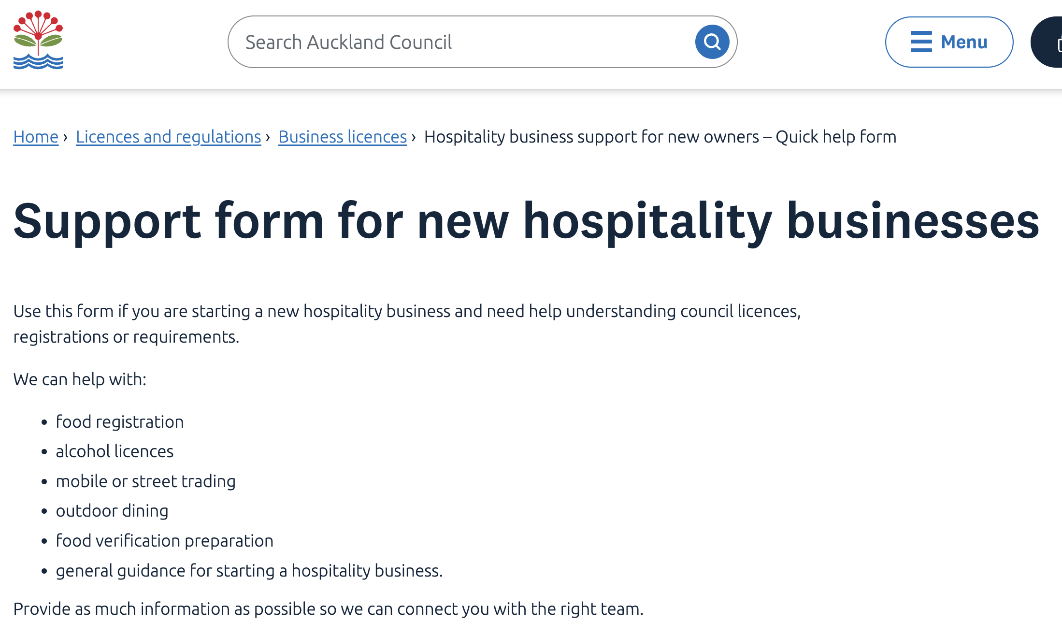Click the chevron after Business licences breadcrumb
Viewport: 1062px width, 636px height.
pos(414,137)
